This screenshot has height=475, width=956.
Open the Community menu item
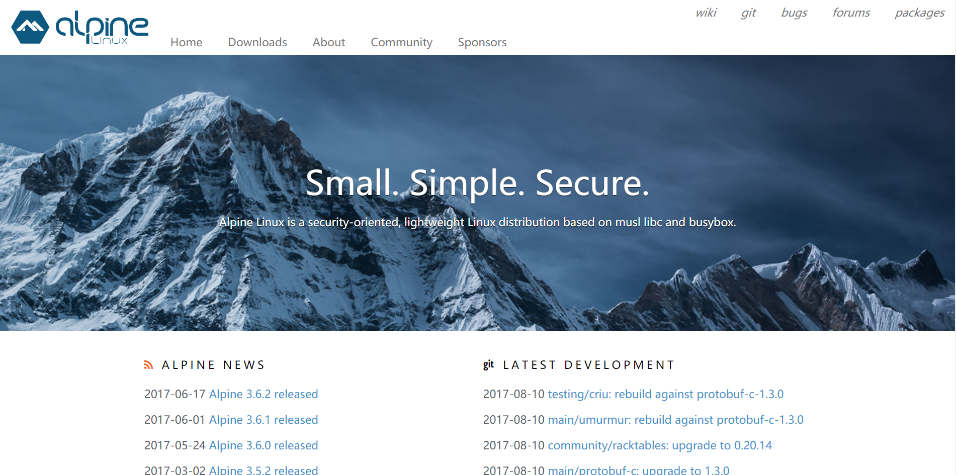pyautogui.click(x=401, y=42)
